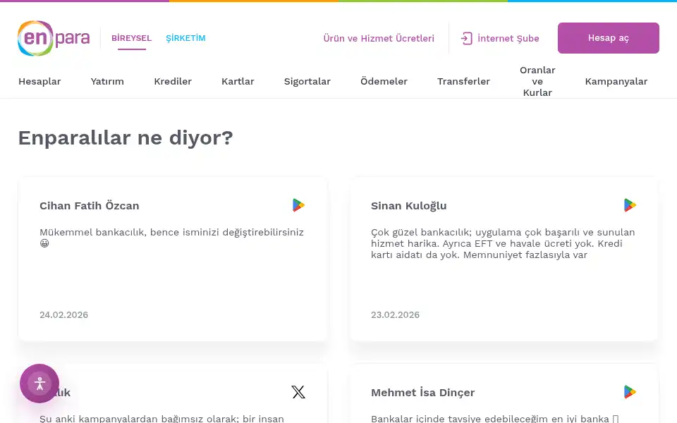
Task: Click the heading Enparalılar ne diyor?
Action: click(126, 137)
